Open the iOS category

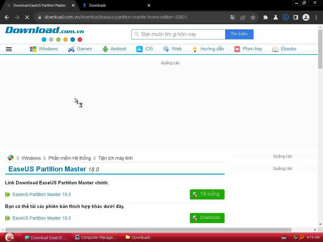click(144, 49)
